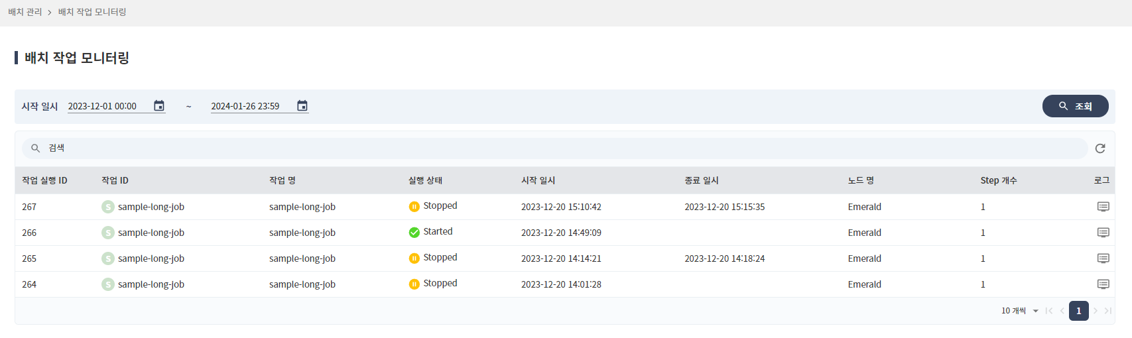Click the refresh icon beside the search bar

1100,148
